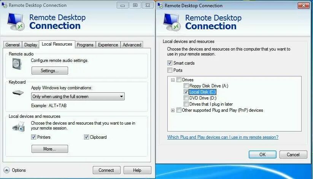The image size is (313, 179).
Task: Click the Options label text
Action: (19, 170)
